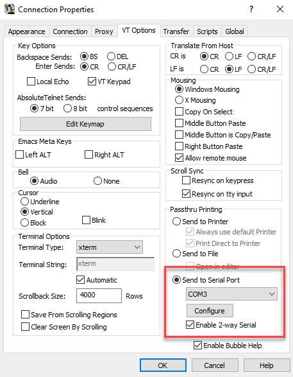Open the Terminal Type dropdown

(x=110, y=247)
